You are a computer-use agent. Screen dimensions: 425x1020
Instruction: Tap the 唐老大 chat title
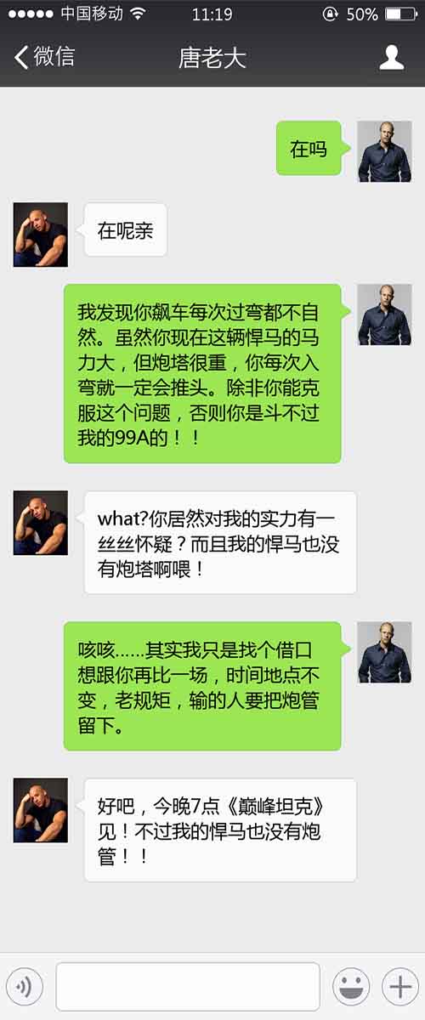212,58
